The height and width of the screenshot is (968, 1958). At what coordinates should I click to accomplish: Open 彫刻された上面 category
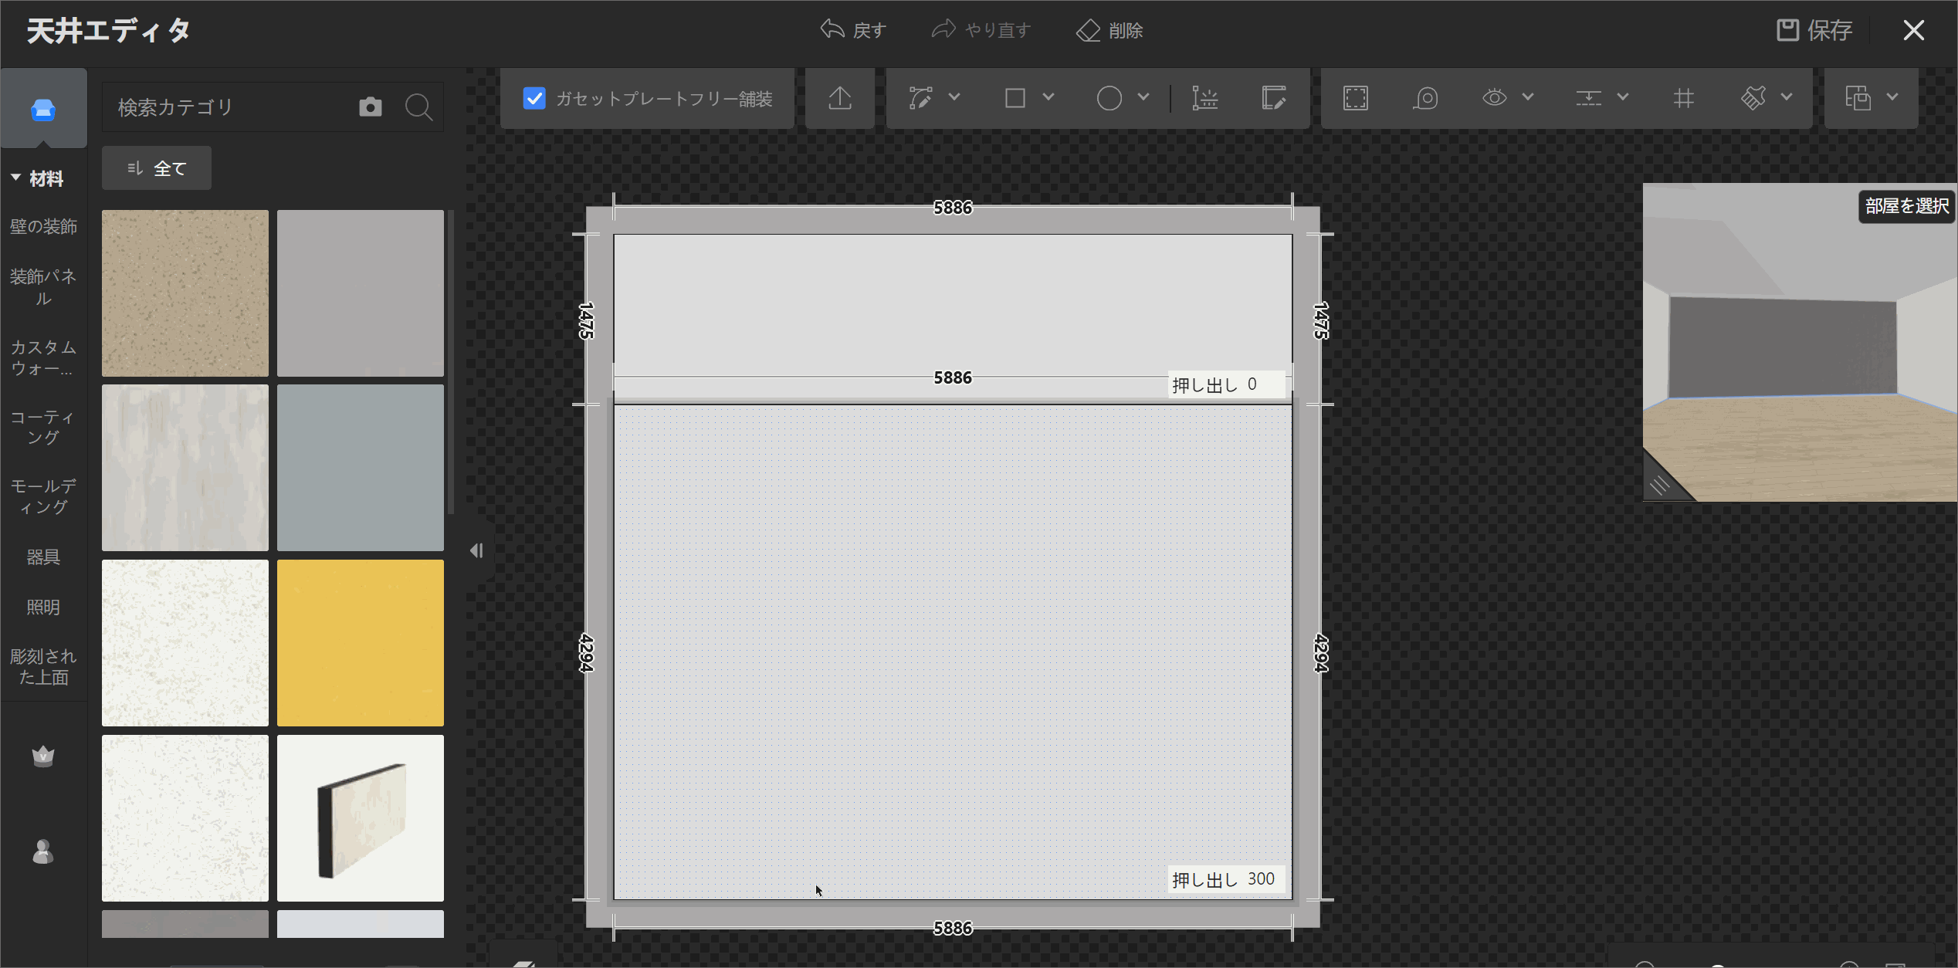tap(43, 667)
